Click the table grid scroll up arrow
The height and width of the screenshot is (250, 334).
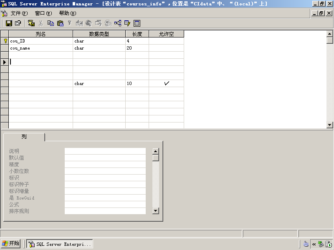[329, 34]
